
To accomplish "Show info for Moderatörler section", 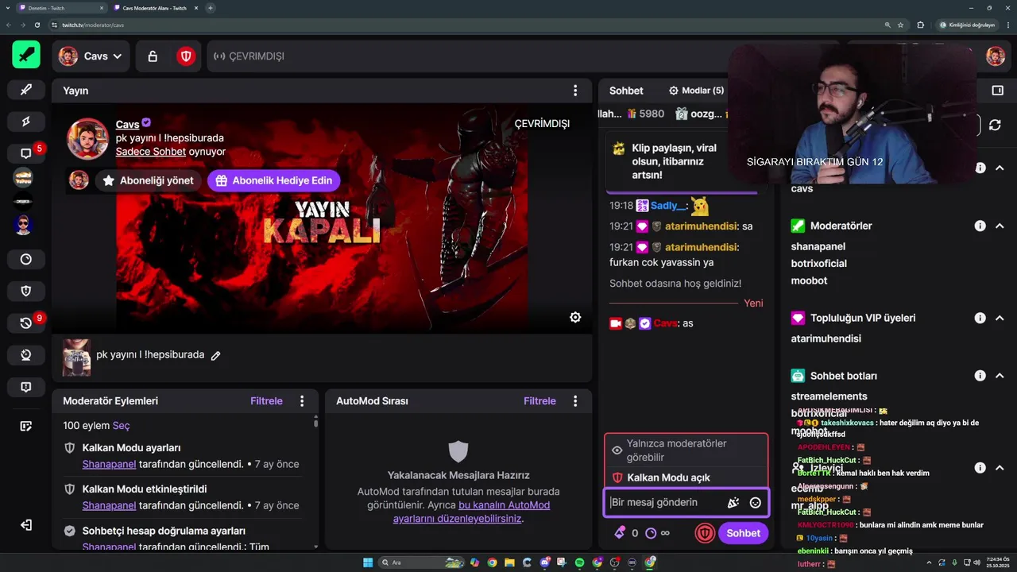I will (980, 226).
